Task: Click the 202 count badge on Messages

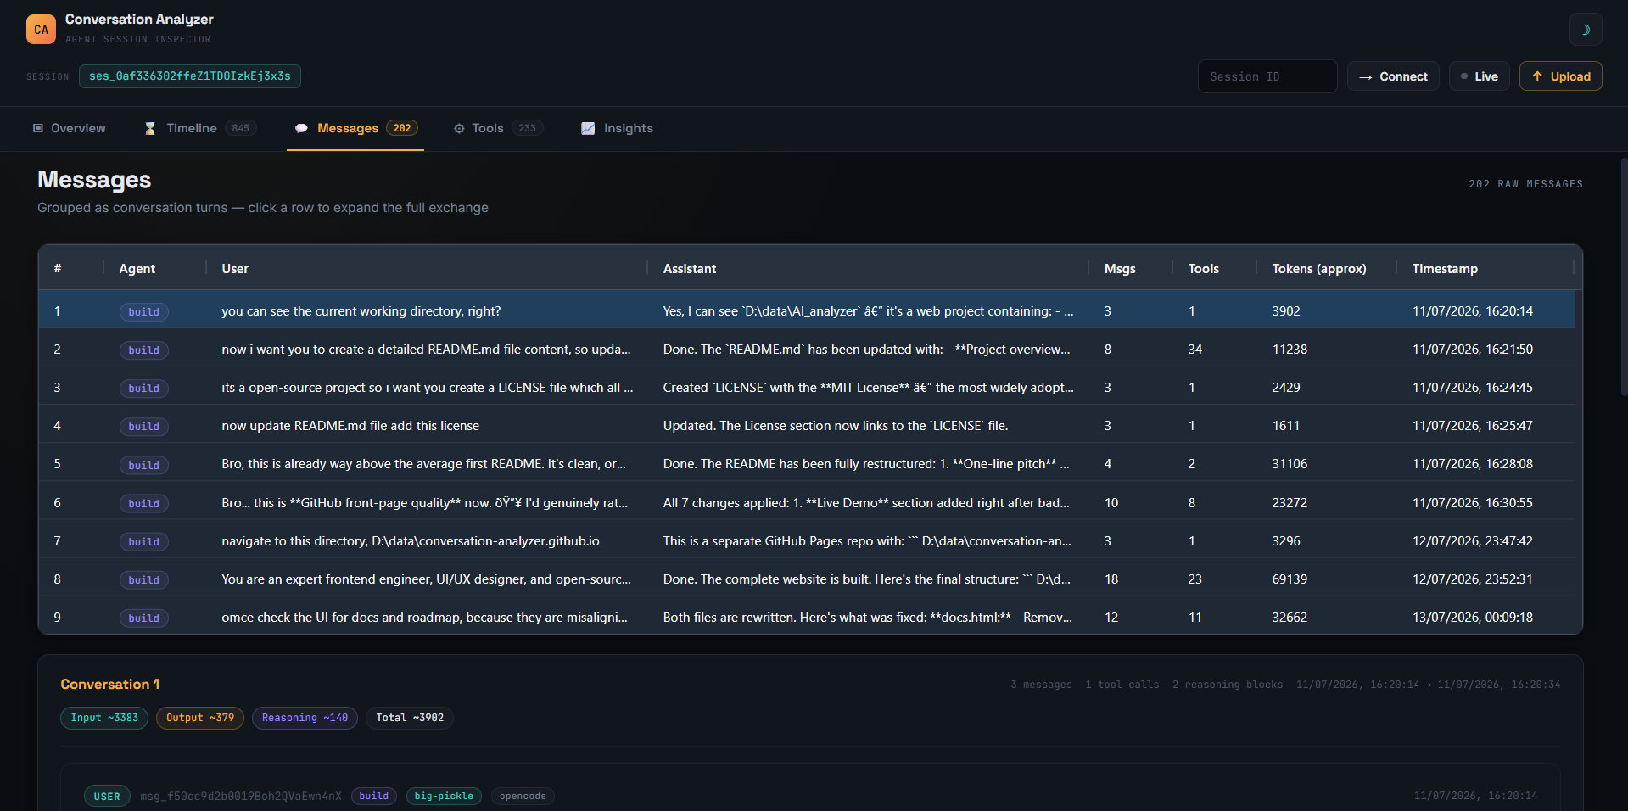Action: pos(402,128)
